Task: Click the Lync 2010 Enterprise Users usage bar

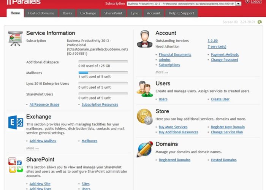Action: pyautogui.click(x=103, y=83)
